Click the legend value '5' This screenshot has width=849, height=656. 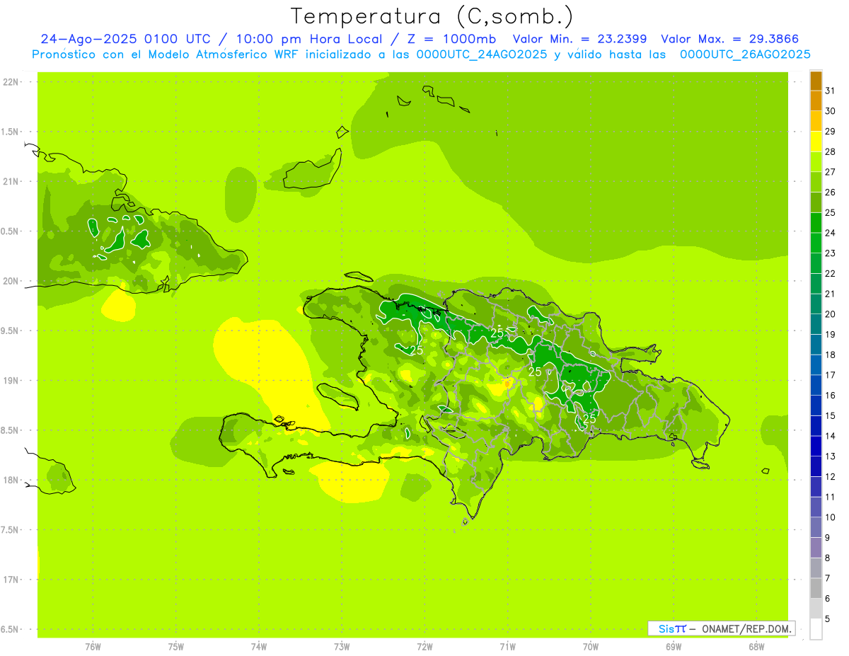pos(828,619)
